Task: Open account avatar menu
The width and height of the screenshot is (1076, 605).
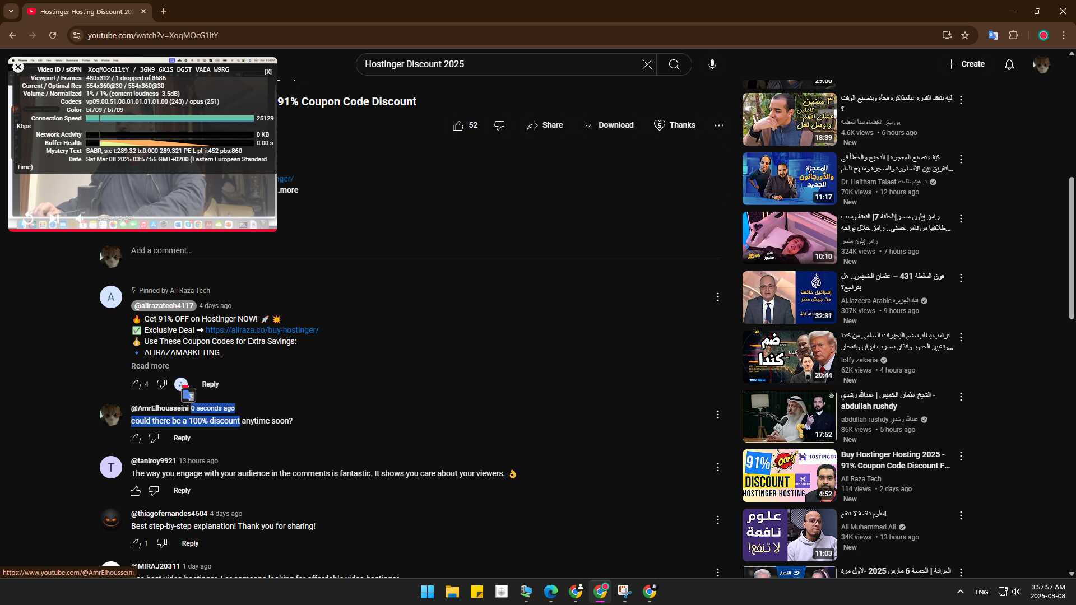Action: [1041, 64]
